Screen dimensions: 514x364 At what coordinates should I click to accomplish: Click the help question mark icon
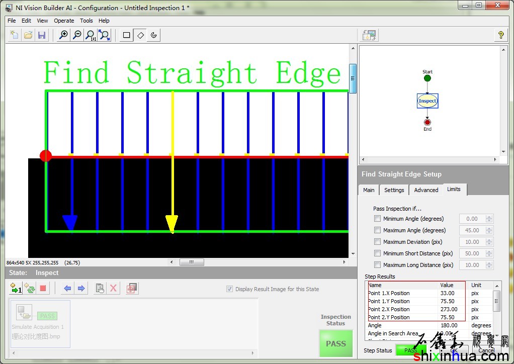500,35
